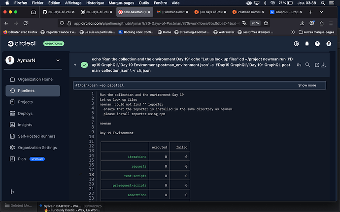Open a new Firefox tab

point(310,12)
